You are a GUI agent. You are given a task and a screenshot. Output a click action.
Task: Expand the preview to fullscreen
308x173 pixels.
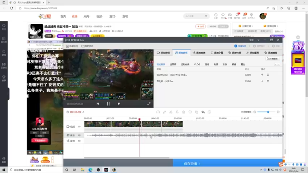coord(149,104)
